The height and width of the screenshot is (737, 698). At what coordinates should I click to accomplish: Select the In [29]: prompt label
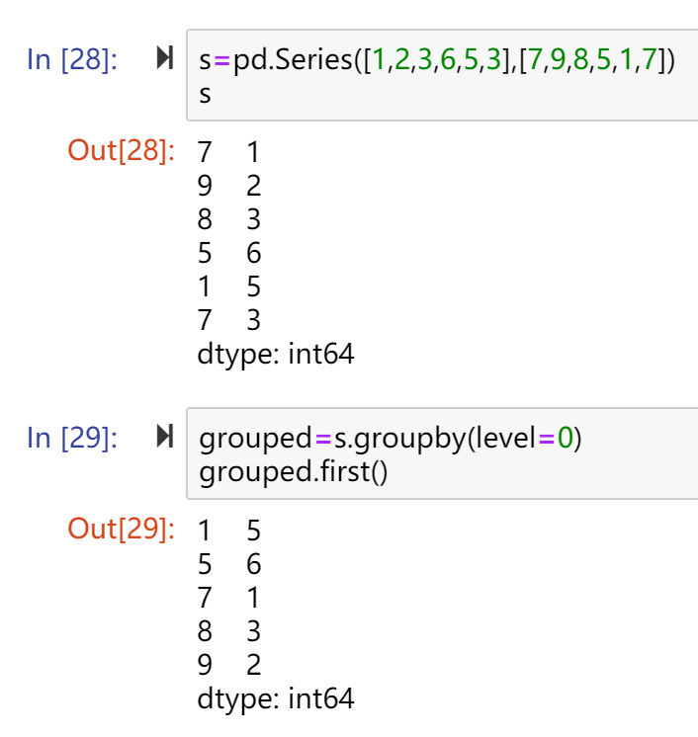(72, 438)
